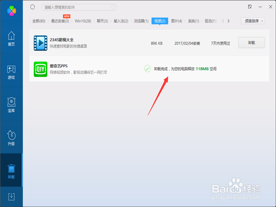Click the green iQIYI app icon
Screen dimensions: 276x207
tap(40, 69)
